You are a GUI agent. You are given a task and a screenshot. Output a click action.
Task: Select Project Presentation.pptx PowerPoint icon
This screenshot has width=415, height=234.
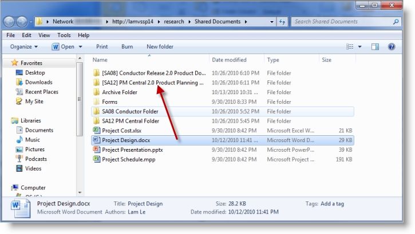click(x=96, y=150)
